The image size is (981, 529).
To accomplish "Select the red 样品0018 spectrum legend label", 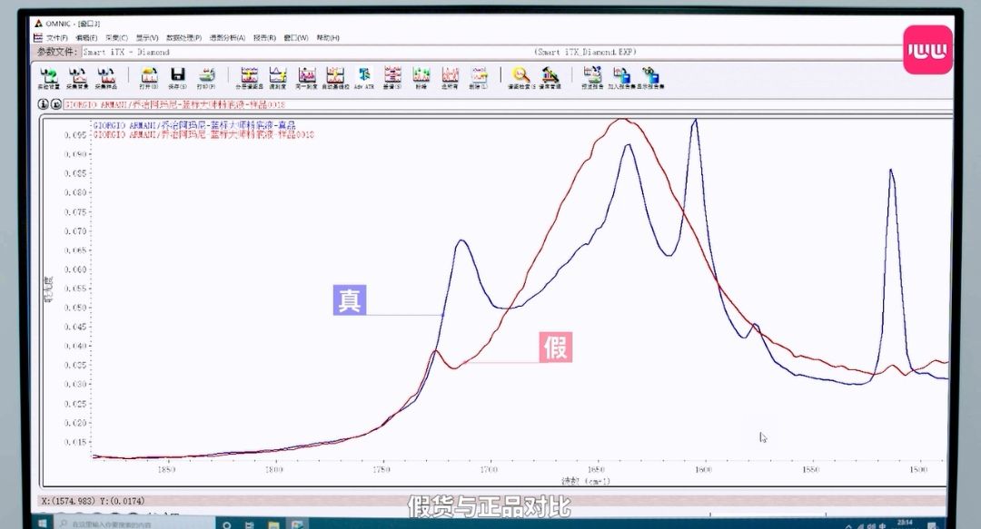I will pyautogui.click(x=204, y=134).
